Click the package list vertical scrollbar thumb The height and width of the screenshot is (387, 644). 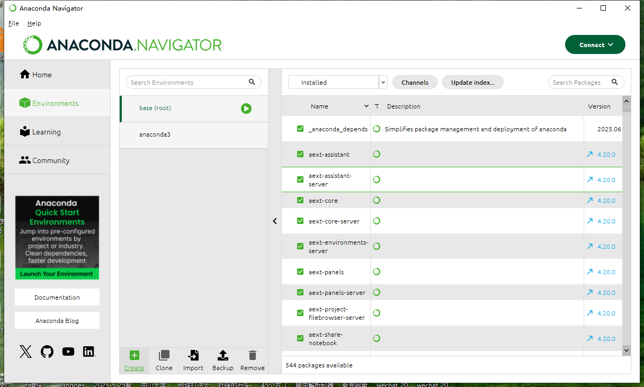(627, 109)
